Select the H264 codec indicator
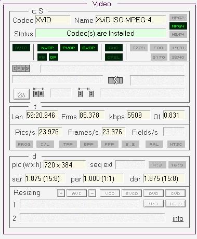The height and width of the screenshot is (239, 197). [178, 34]
